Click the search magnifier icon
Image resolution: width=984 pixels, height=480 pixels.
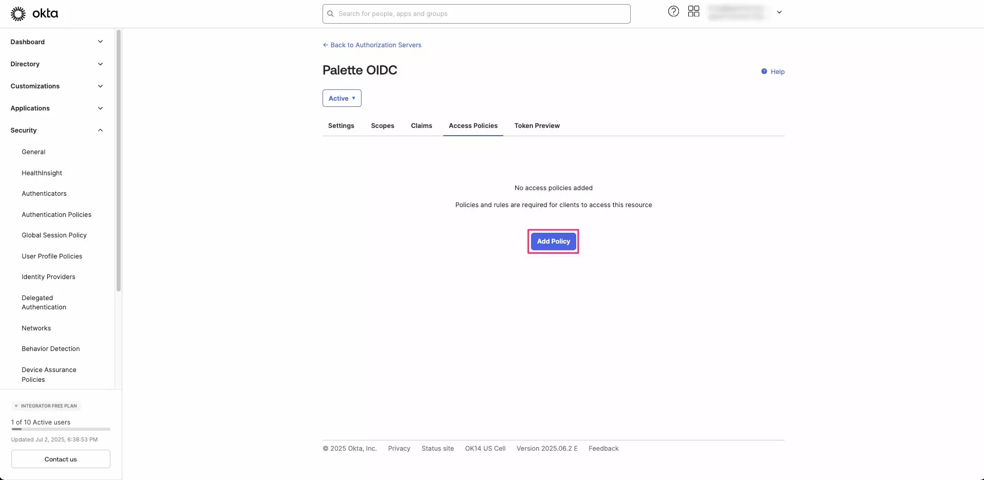point(330,13)
